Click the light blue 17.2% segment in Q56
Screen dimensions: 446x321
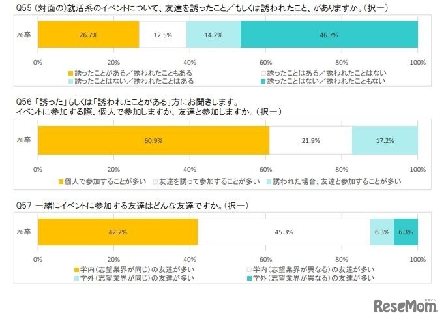(385, 141)
